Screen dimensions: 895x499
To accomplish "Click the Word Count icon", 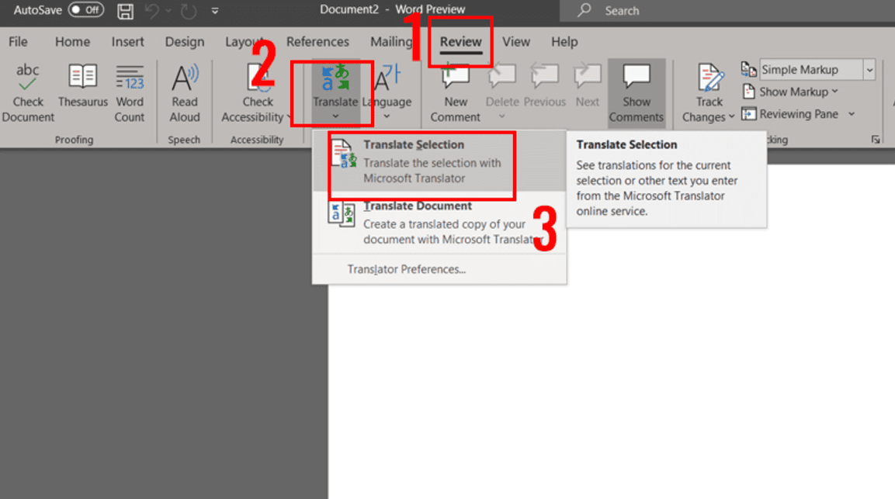I will tap(130, 77).
